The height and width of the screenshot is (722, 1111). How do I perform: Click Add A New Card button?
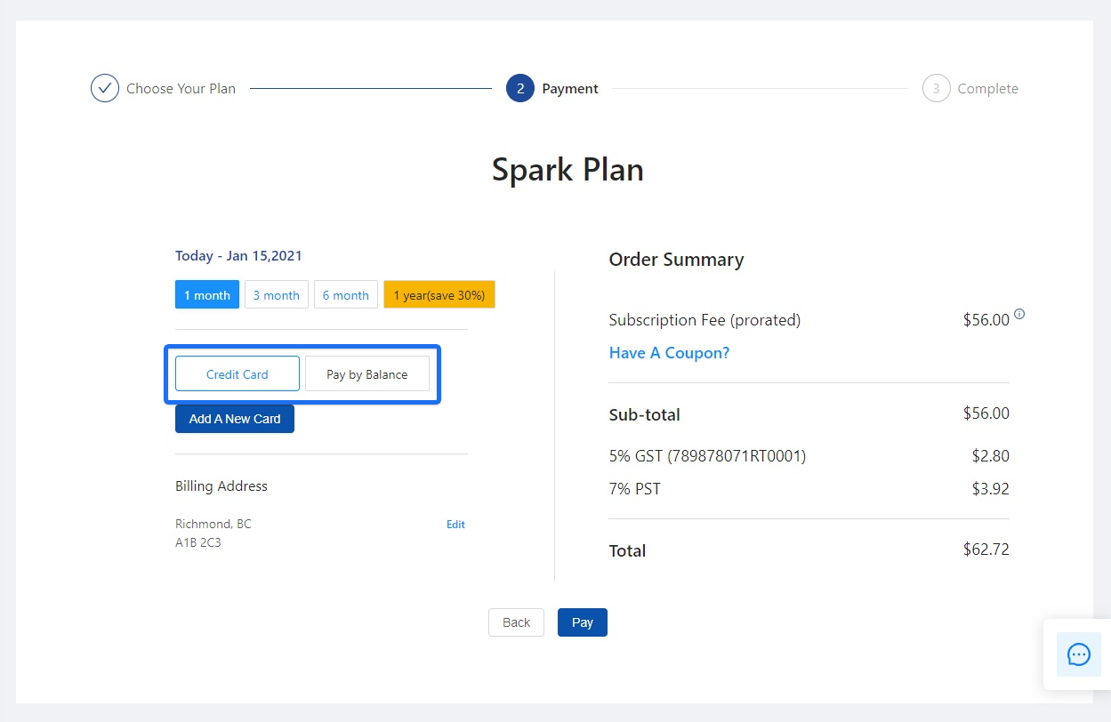pos(235,419)
